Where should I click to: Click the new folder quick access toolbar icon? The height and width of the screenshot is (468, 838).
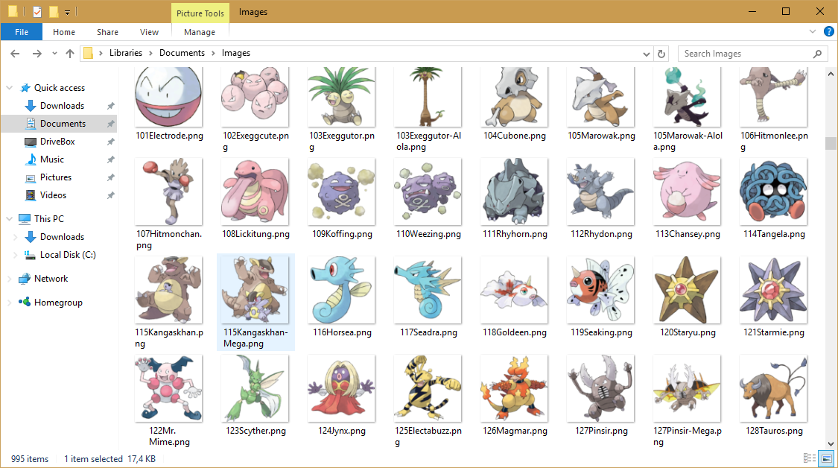tap(54, 11)
